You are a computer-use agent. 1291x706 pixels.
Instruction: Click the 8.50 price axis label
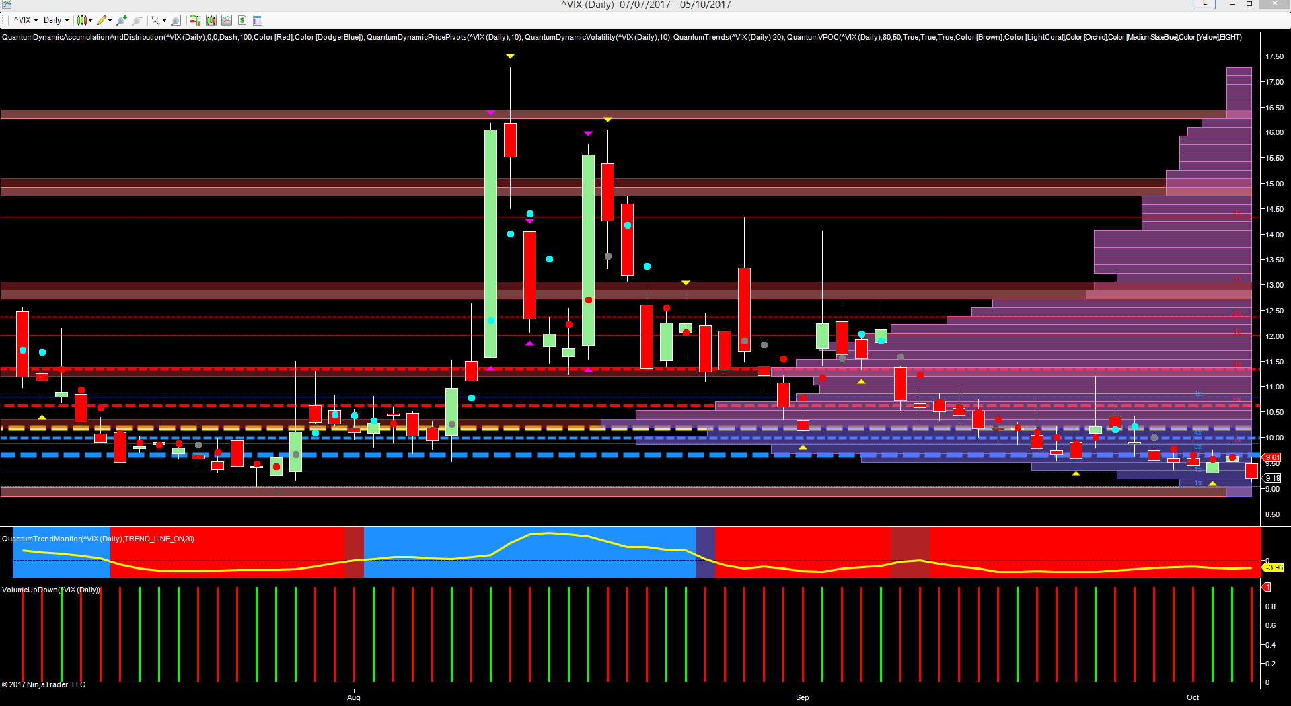point(1272,514)
